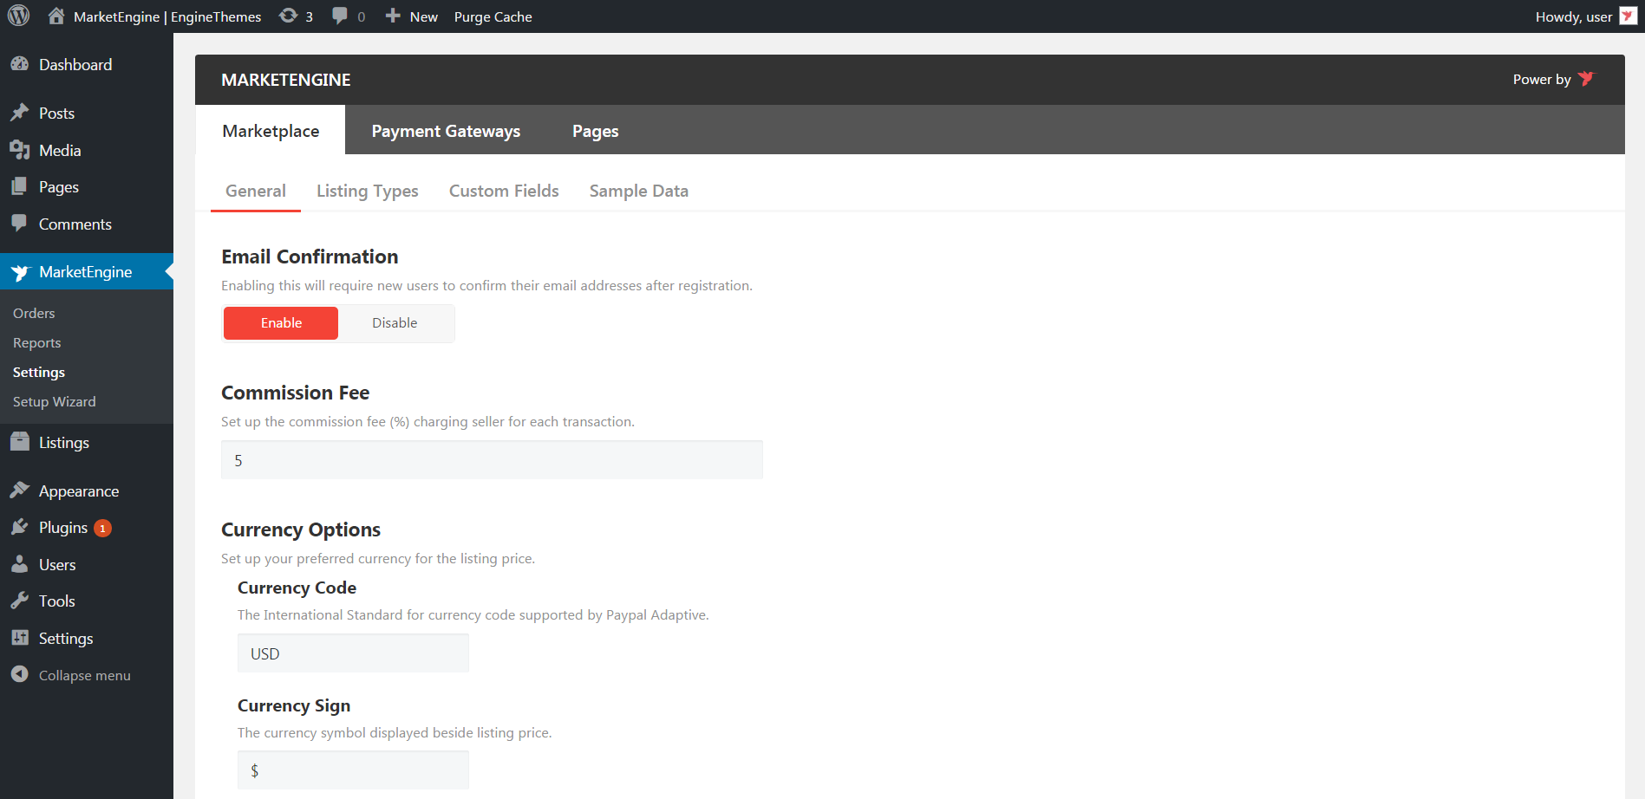The height and width of the screenshot is (799, 1645).
Task: Click the user avatar next to Howdy, user
Action: coord(1628,16)
